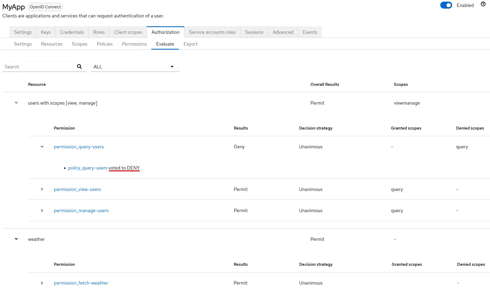Open the ALL filter dropdown
The height and width of the screenshot is (291, 490).
tap(135, 67)
